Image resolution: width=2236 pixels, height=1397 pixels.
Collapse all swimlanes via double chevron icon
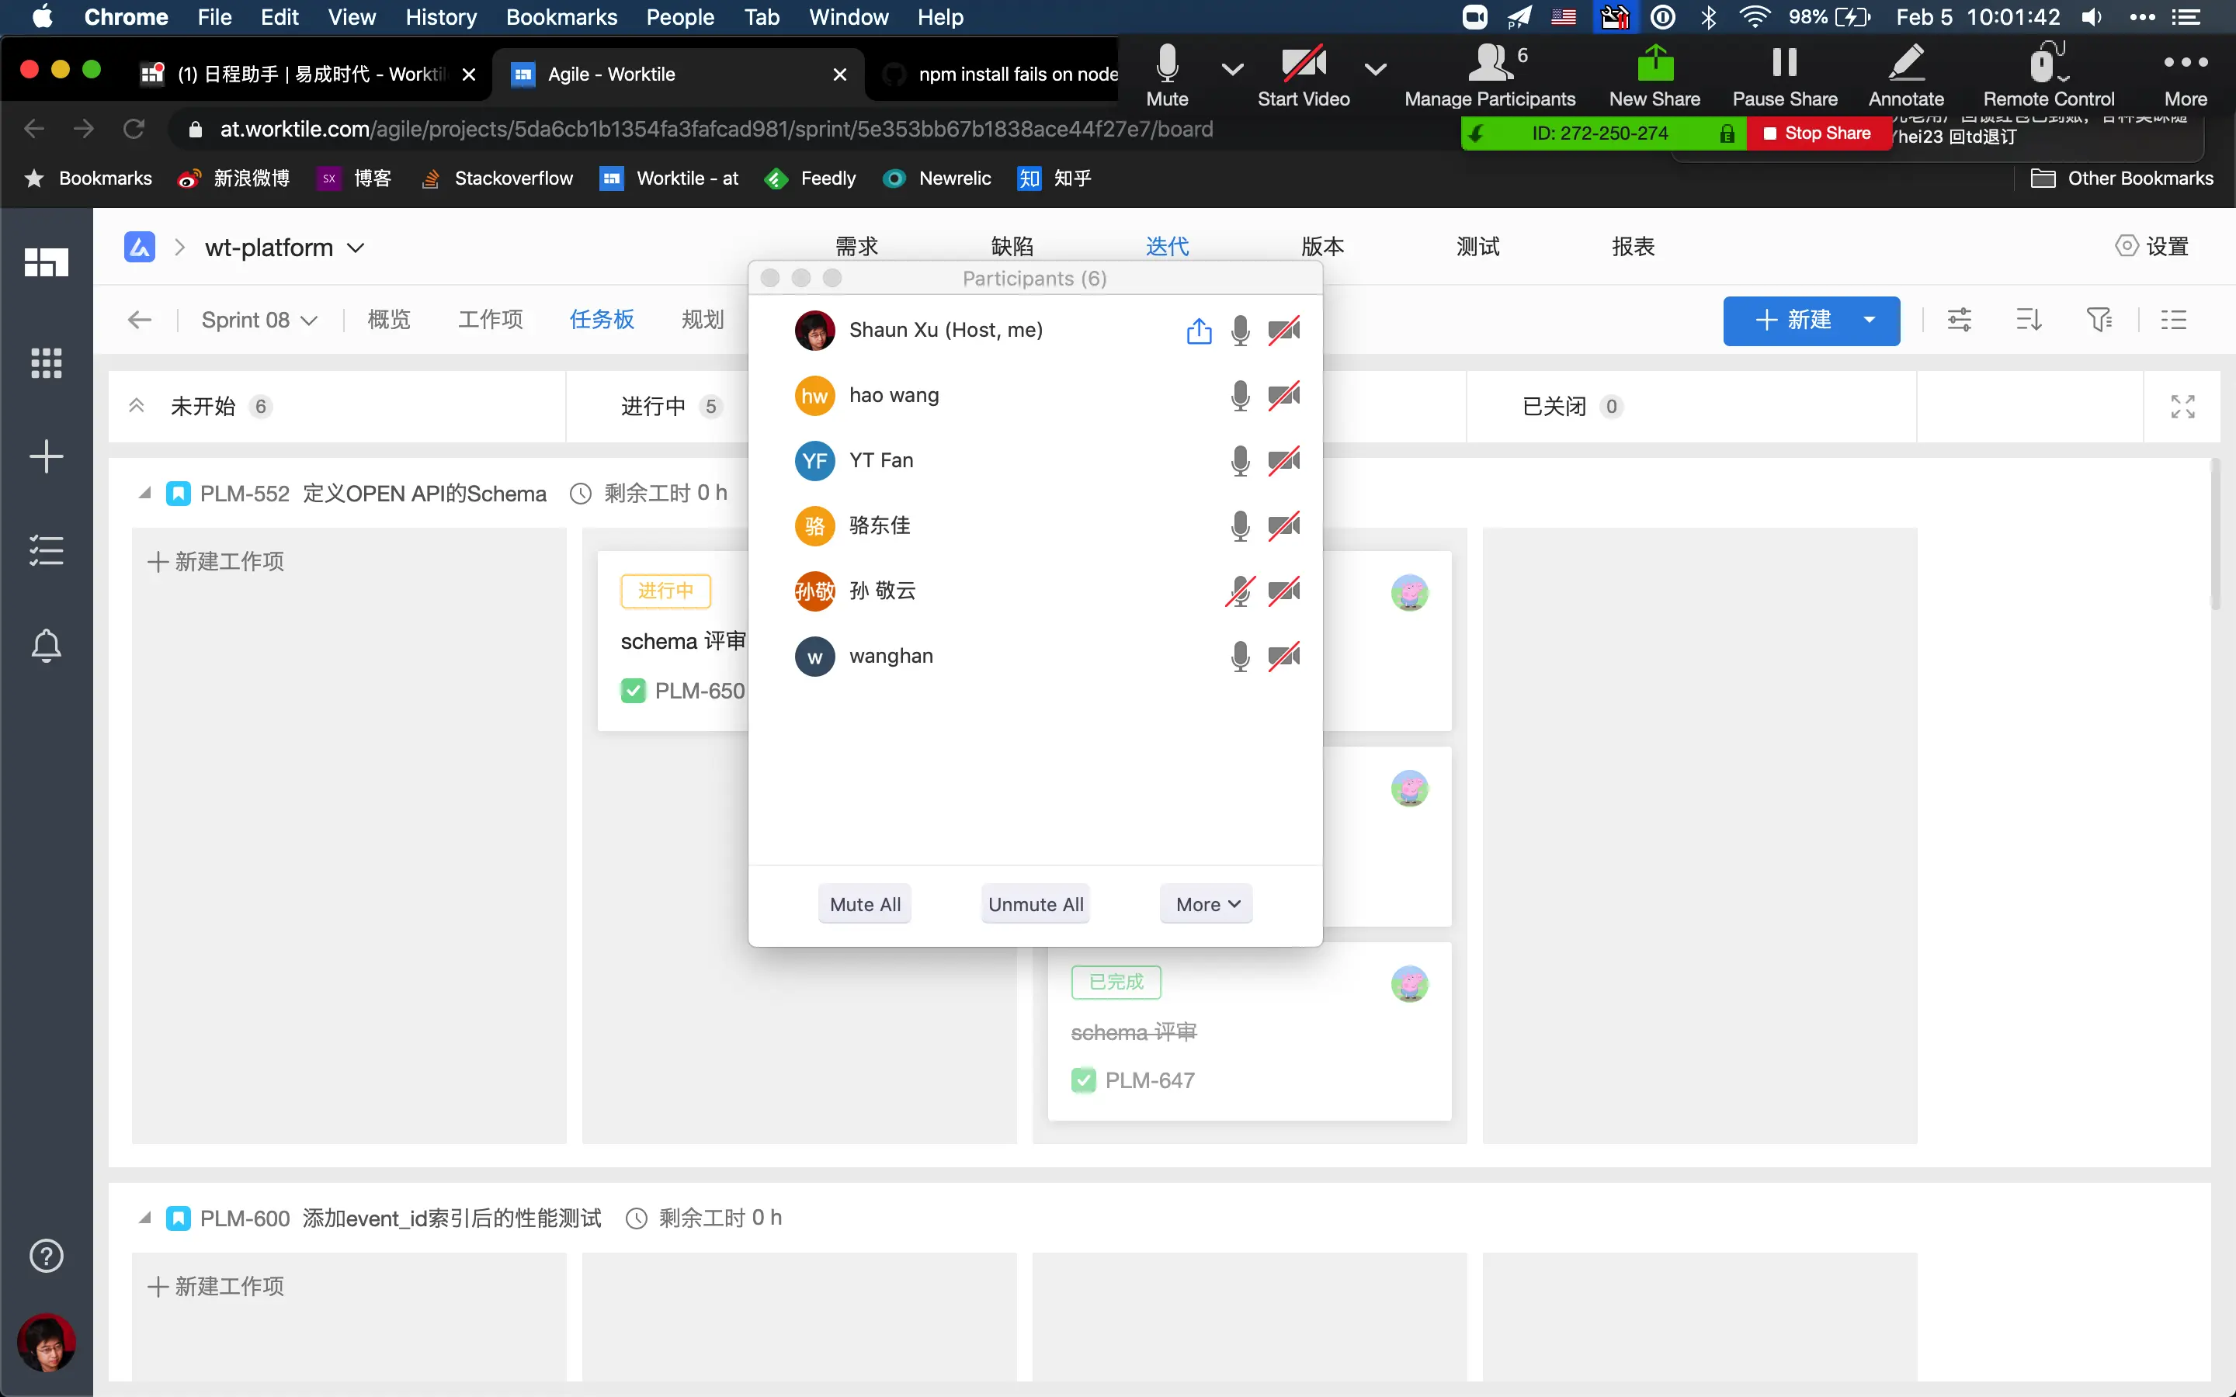[x=137, y=407]
